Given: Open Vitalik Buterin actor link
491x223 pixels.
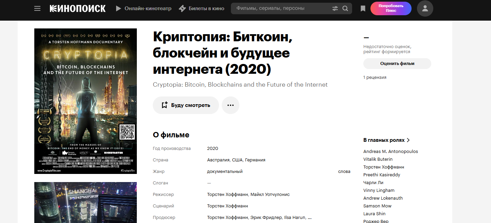Looking at the screenshot, I should point(378,159).
